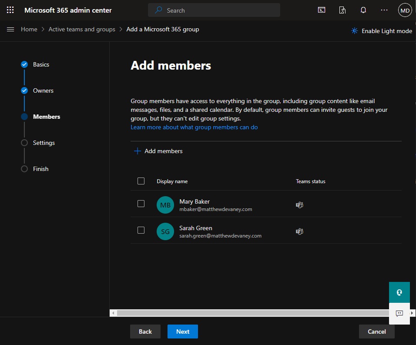Click the sun icon for light mode
Screen dimensions: 416x345
click(x=355, y=31)
